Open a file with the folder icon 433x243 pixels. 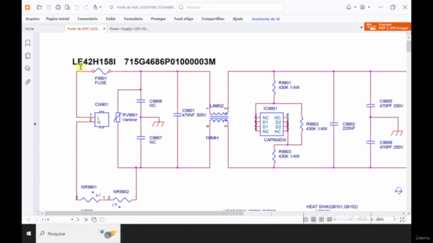point(39,7)
